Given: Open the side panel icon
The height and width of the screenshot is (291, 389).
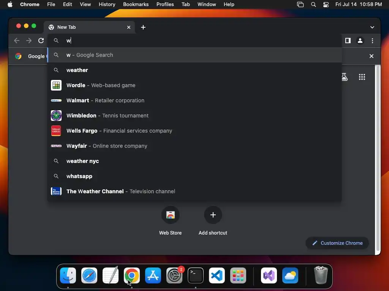Looking at the screenshot, I should [x=348, y=41].
